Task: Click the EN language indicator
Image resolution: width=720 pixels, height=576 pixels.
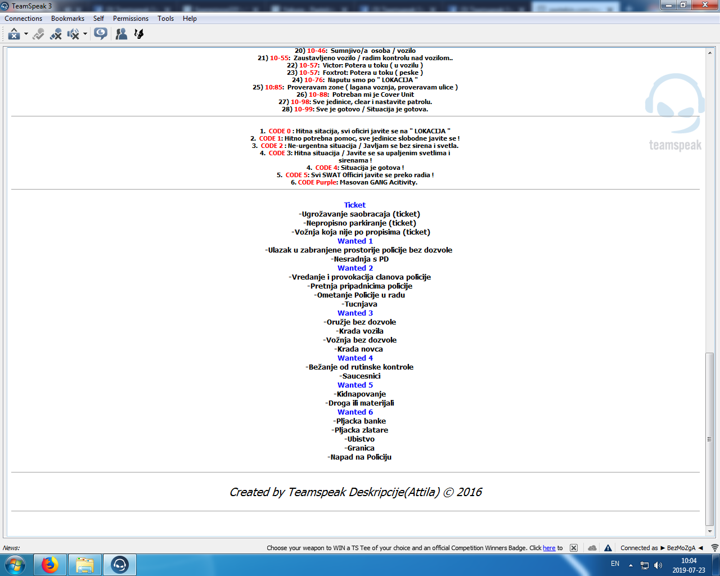Action: tap(615, 564)
